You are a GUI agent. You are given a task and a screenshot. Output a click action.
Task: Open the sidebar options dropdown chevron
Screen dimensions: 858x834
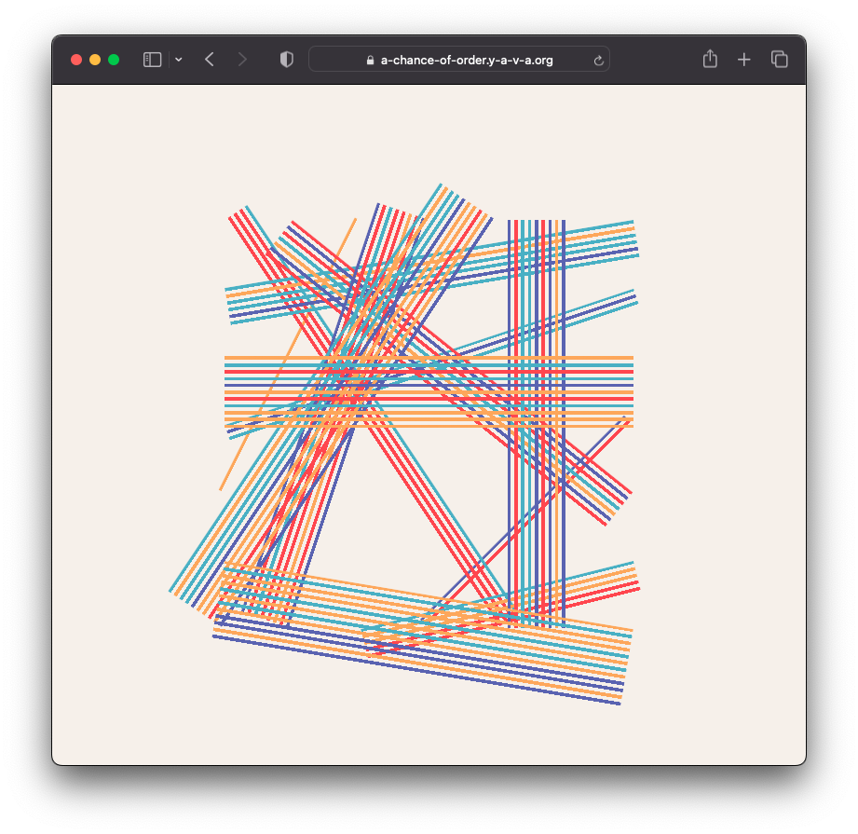point(178,60)
